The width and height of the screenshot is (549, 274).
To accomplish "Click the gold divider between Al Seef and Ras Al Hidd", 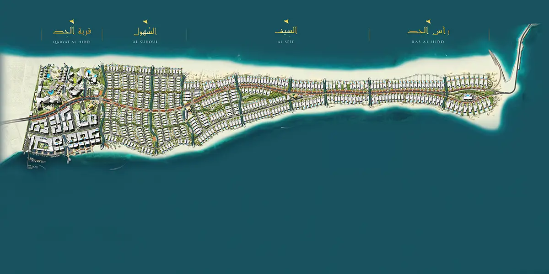I will tap(369, 34).
